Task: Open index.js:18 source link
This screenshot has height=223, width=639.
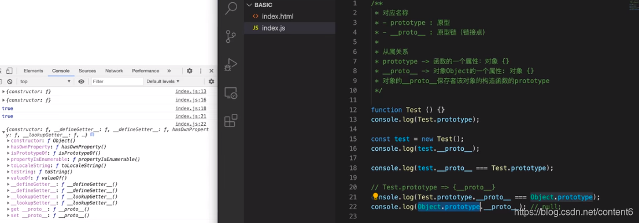Action: [191, 108]
